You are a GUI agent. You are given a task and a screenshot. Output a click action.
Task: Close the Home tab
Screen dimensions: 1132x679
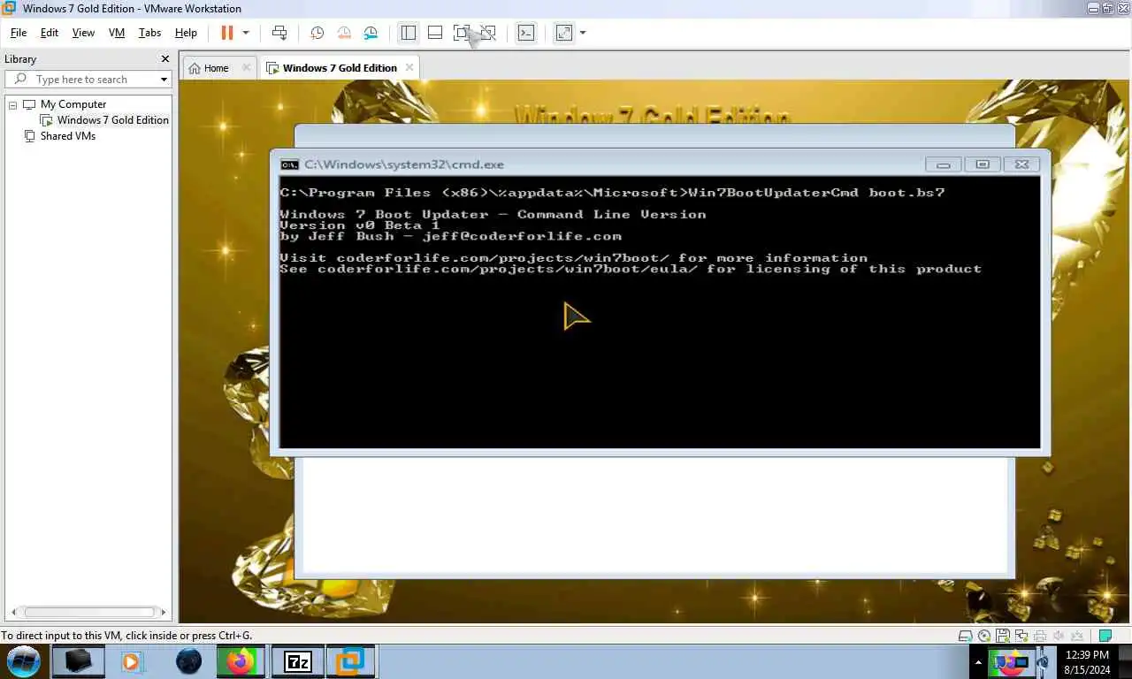pos(246,68)
